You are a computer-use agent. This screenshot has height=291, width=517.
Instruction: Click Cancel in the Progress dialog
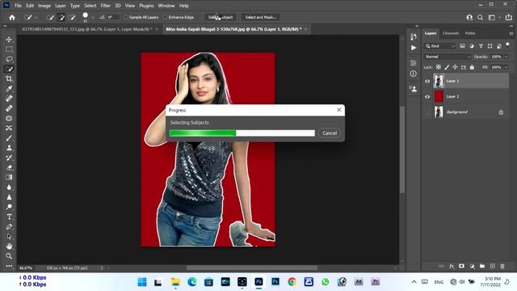pyautogui.click(x=330, y=133)
